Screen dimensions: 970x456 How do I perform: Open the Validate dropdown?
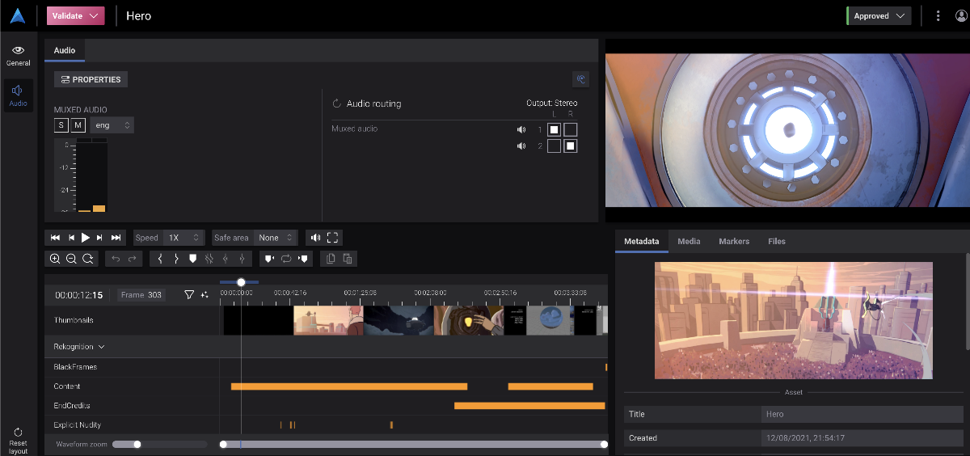[76, 15]
